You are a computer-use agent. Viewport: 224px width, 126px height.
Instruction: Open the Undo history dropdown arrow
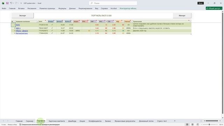[x=13, y=3]
